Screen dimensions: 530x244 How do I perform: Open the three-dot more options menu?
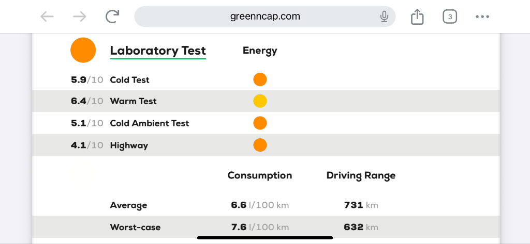coord(482,17)
